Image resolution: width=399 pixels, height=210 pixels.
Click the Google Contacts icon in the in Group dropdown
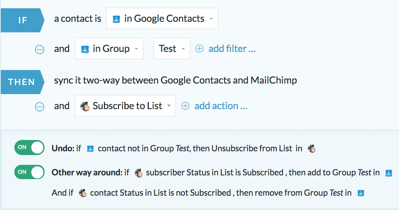(x=85, y=49)
